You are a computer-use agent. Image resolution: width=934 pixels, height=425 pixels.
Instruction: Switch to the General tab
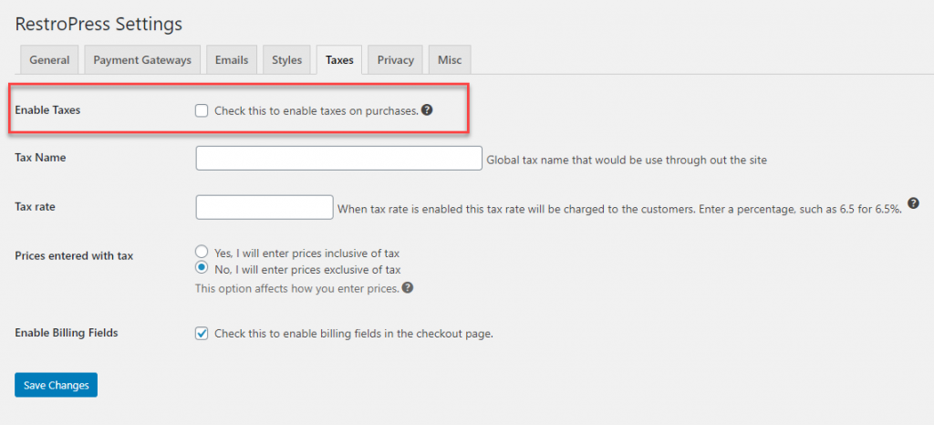[x=49, y=59]
